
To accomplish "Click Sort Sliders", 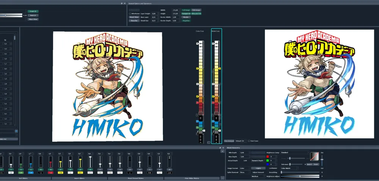I will (x=25, y=178).
